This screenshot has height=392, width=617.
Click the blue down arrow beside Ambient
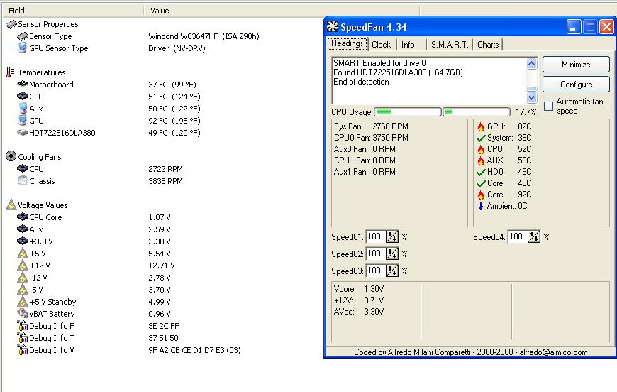point(480,206)
